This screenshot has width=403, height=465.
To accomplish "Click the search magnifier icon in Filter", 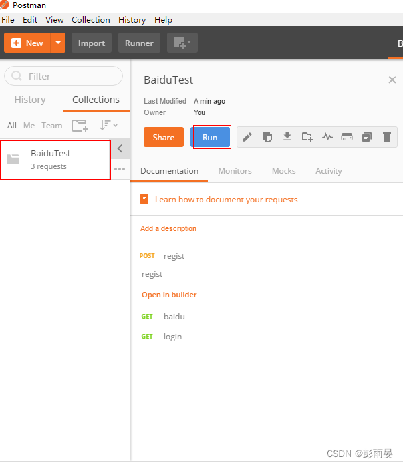I will pyautogui.click(x=17, y=77).
